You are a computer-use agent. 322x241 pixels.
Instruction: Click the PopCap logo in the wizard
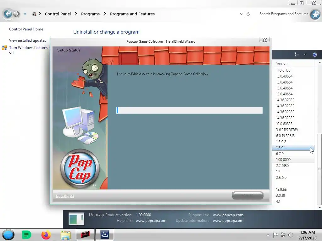click(x=80, y=169)
